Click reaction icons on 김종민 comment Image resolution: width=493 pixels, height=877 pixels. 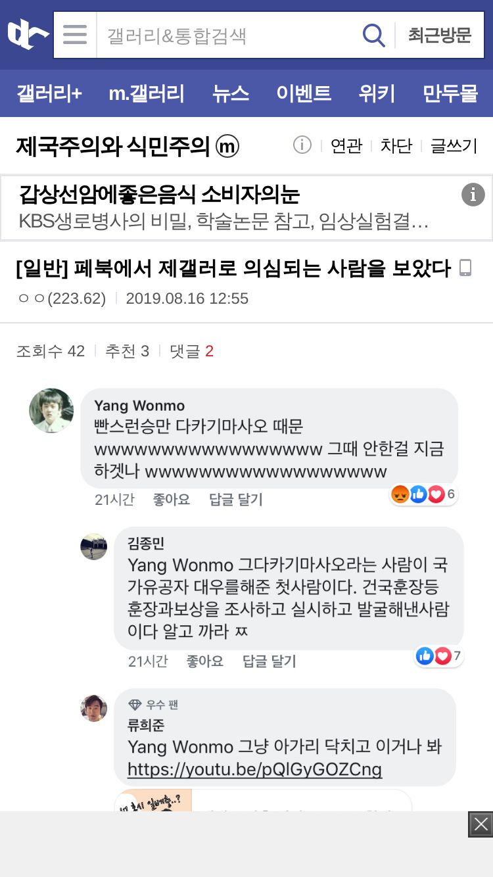coord(439,655)
